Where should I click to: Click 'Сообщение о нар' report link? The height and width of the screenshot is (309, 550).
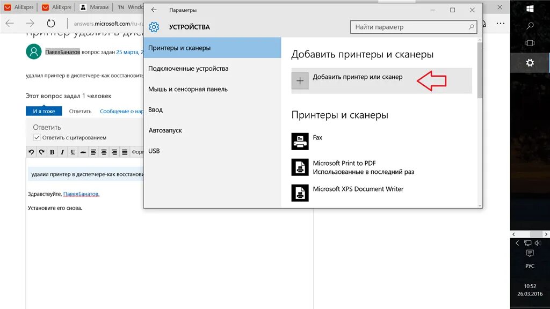(122, 111)
